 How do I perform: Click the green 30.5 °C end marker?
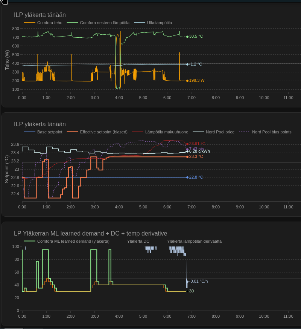pyautogui.click(x=187, y=37)
